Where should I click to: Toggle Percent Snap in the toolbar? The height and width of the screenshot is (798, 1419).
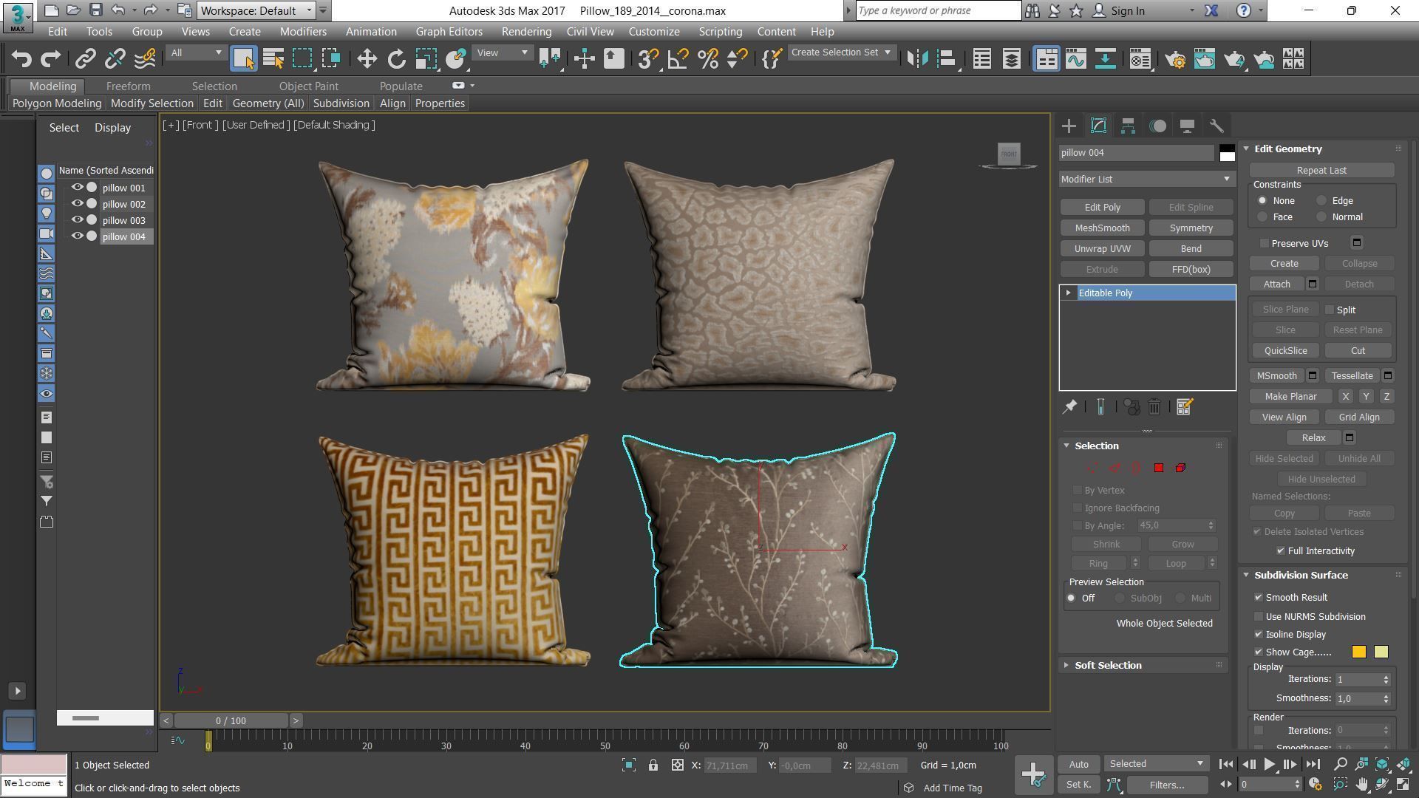click(x=707, y=58)
